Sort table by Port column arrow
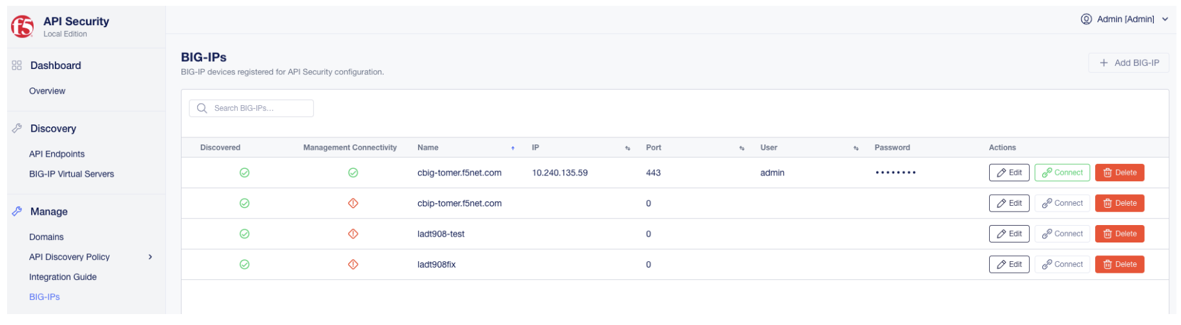The width and height of the screenshot is (1181, 325). tap(742, 148)
